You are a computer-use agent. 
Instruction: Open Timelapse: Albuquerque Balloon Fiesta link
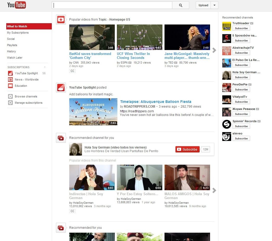pos(156,102)
